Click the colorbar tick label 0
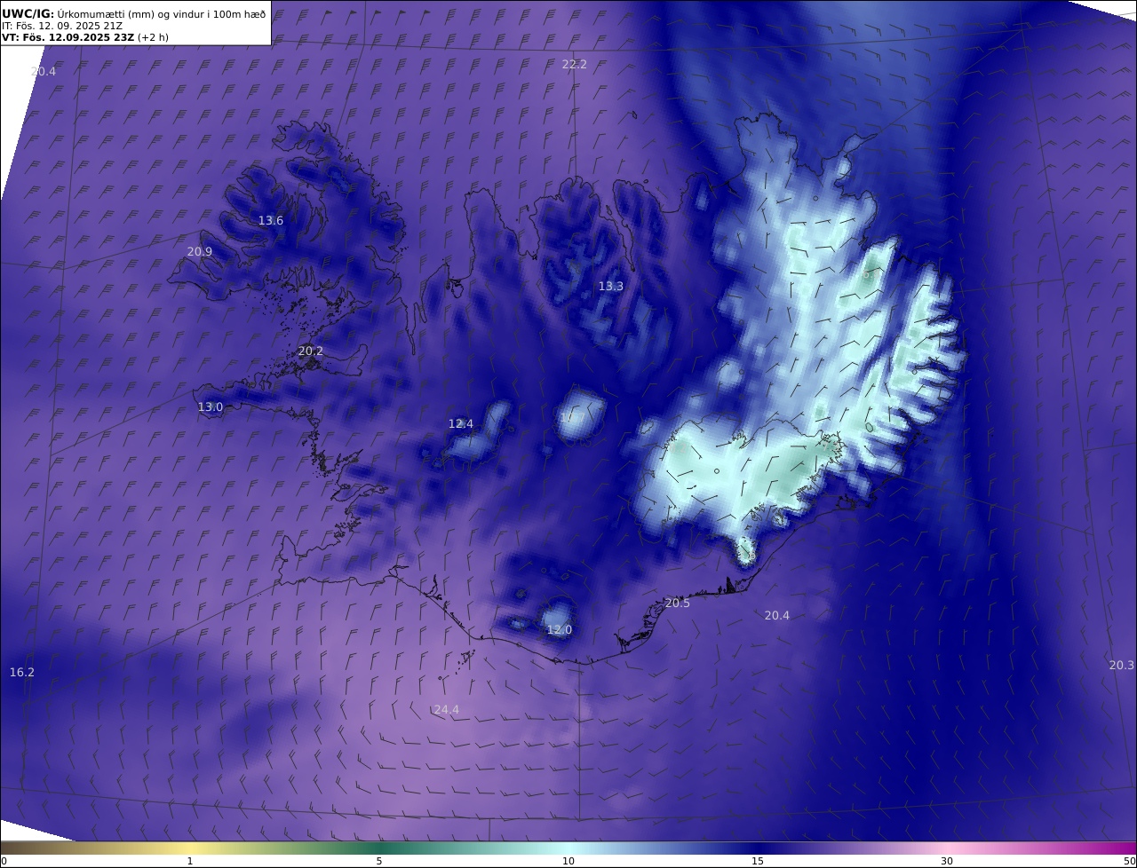Image resolution: width=1137 pixels, height=868 pixels. (4, 861)
